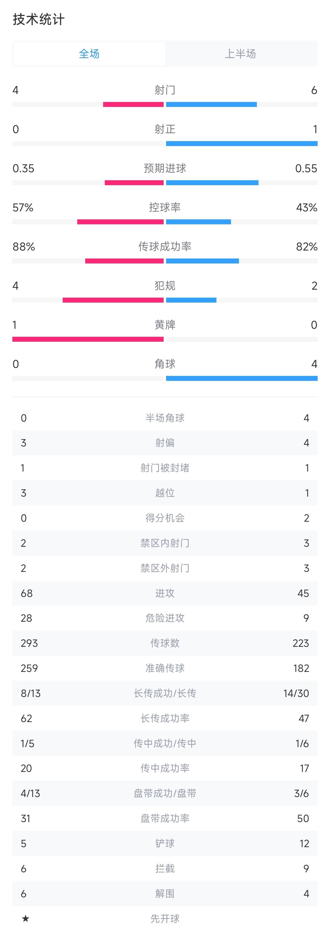330x937 pixels.
Task: Click the 技术统计 heading
Action: [39, 19]
